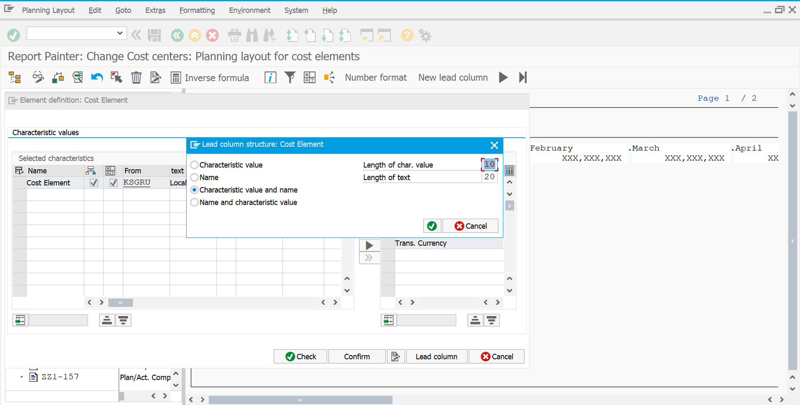Image resolution: width=800 pixels, height=405 pixels.
Task: Click the Create new session icon
Action: [x=367, y=35]
